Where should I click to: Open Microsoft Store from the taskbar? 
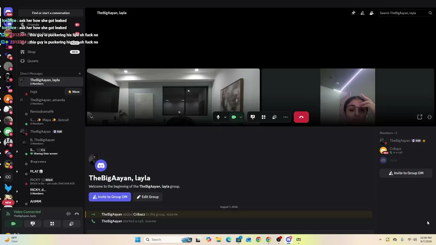[238, 240]
